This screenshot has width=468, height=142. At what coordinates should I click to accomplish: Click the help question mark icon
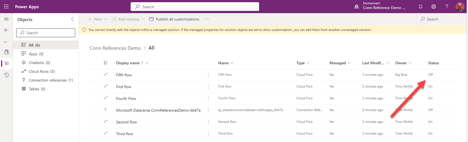tap(447, 7)
